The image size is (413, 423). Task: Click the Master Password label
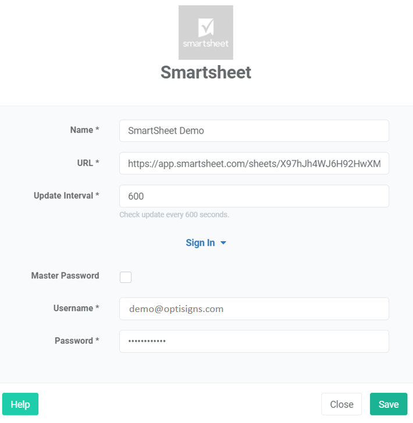pyautogui.click(x=65, y=275)
